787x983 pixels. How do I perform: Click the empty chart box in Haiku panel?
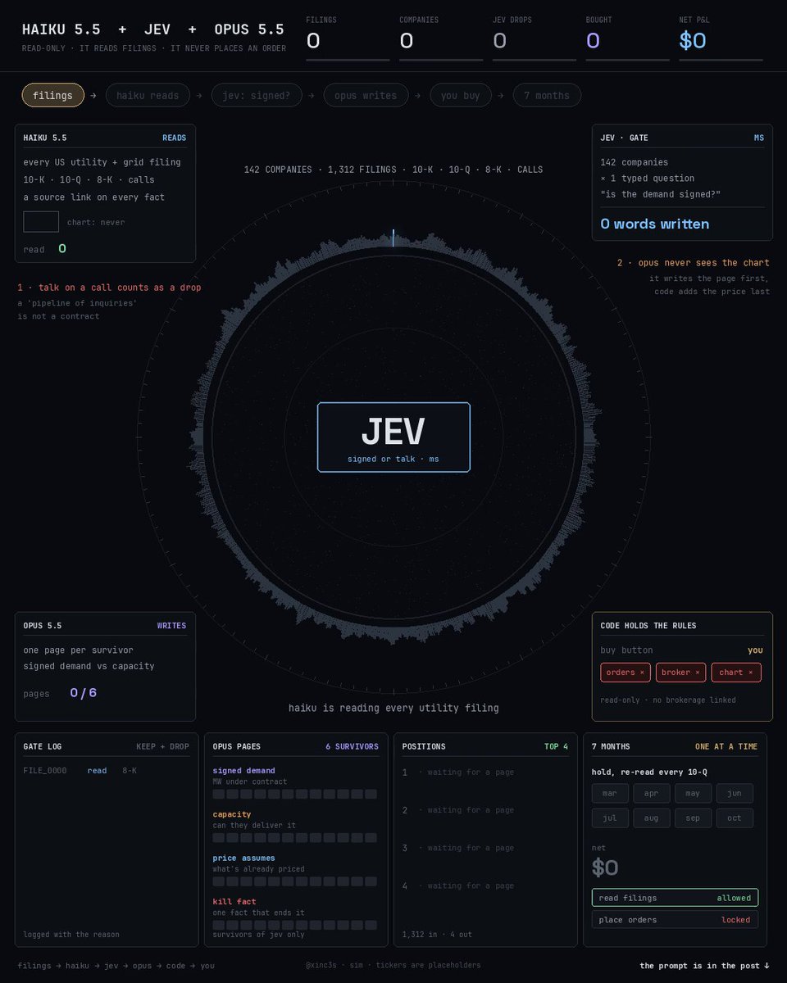pyautogui.click(x=41, y=222)
